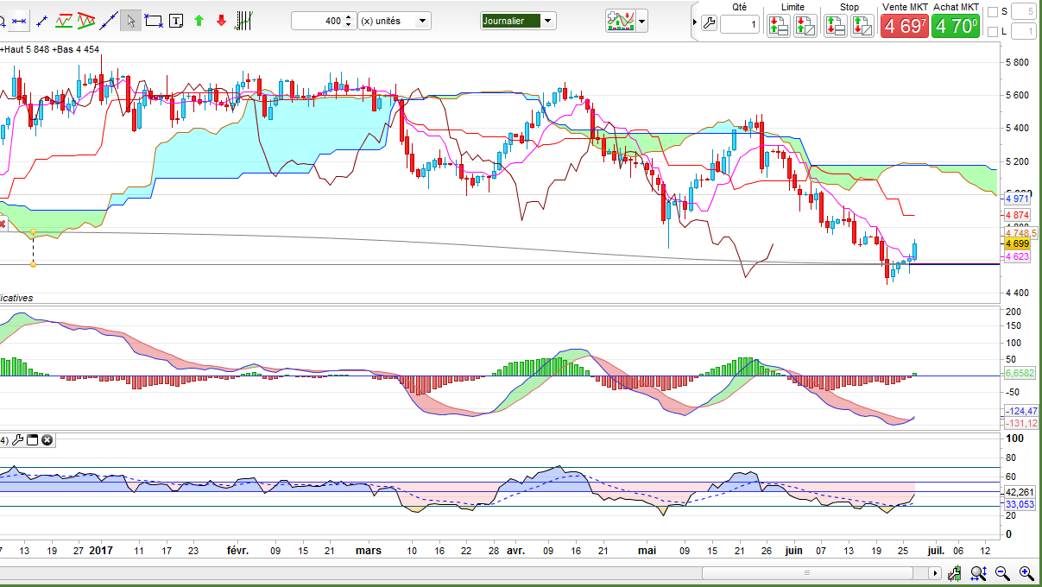Viewport: 1042px width, 587px height.
Task: Click the red down arrow drawing tool
Action: point(221,20)
